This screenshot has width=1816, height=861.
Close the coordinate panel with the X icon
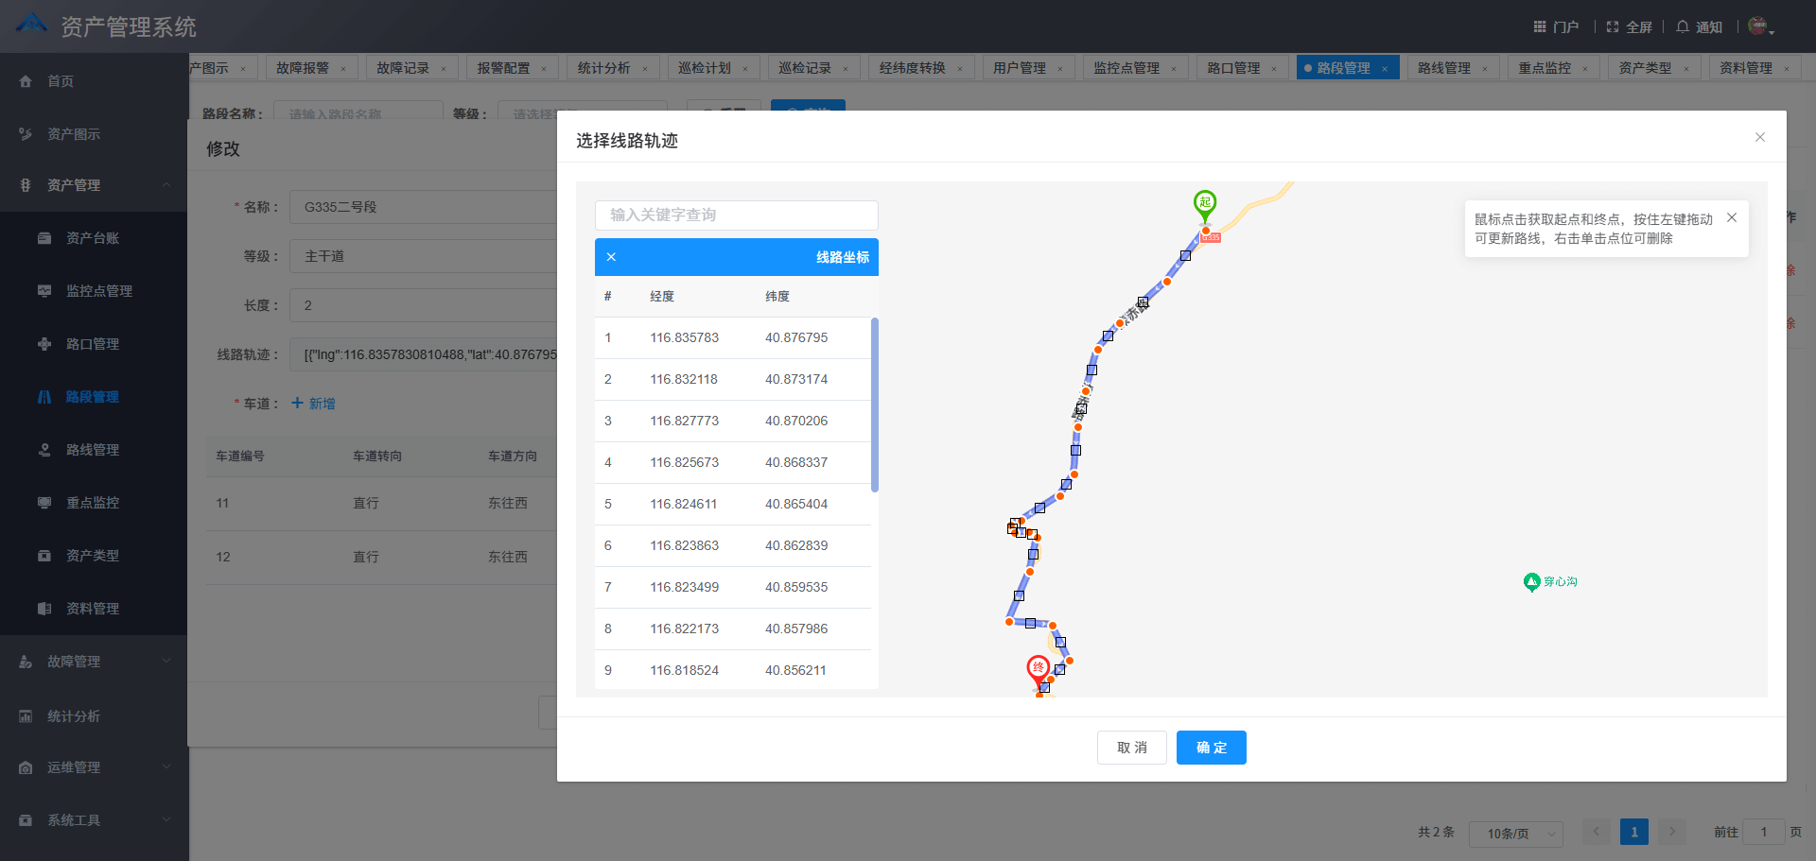click(x=611, y=257)
